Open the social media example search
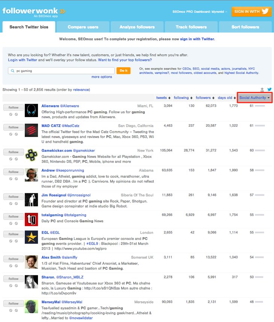Viewport: 274px width, 322px height. [210, 69]
